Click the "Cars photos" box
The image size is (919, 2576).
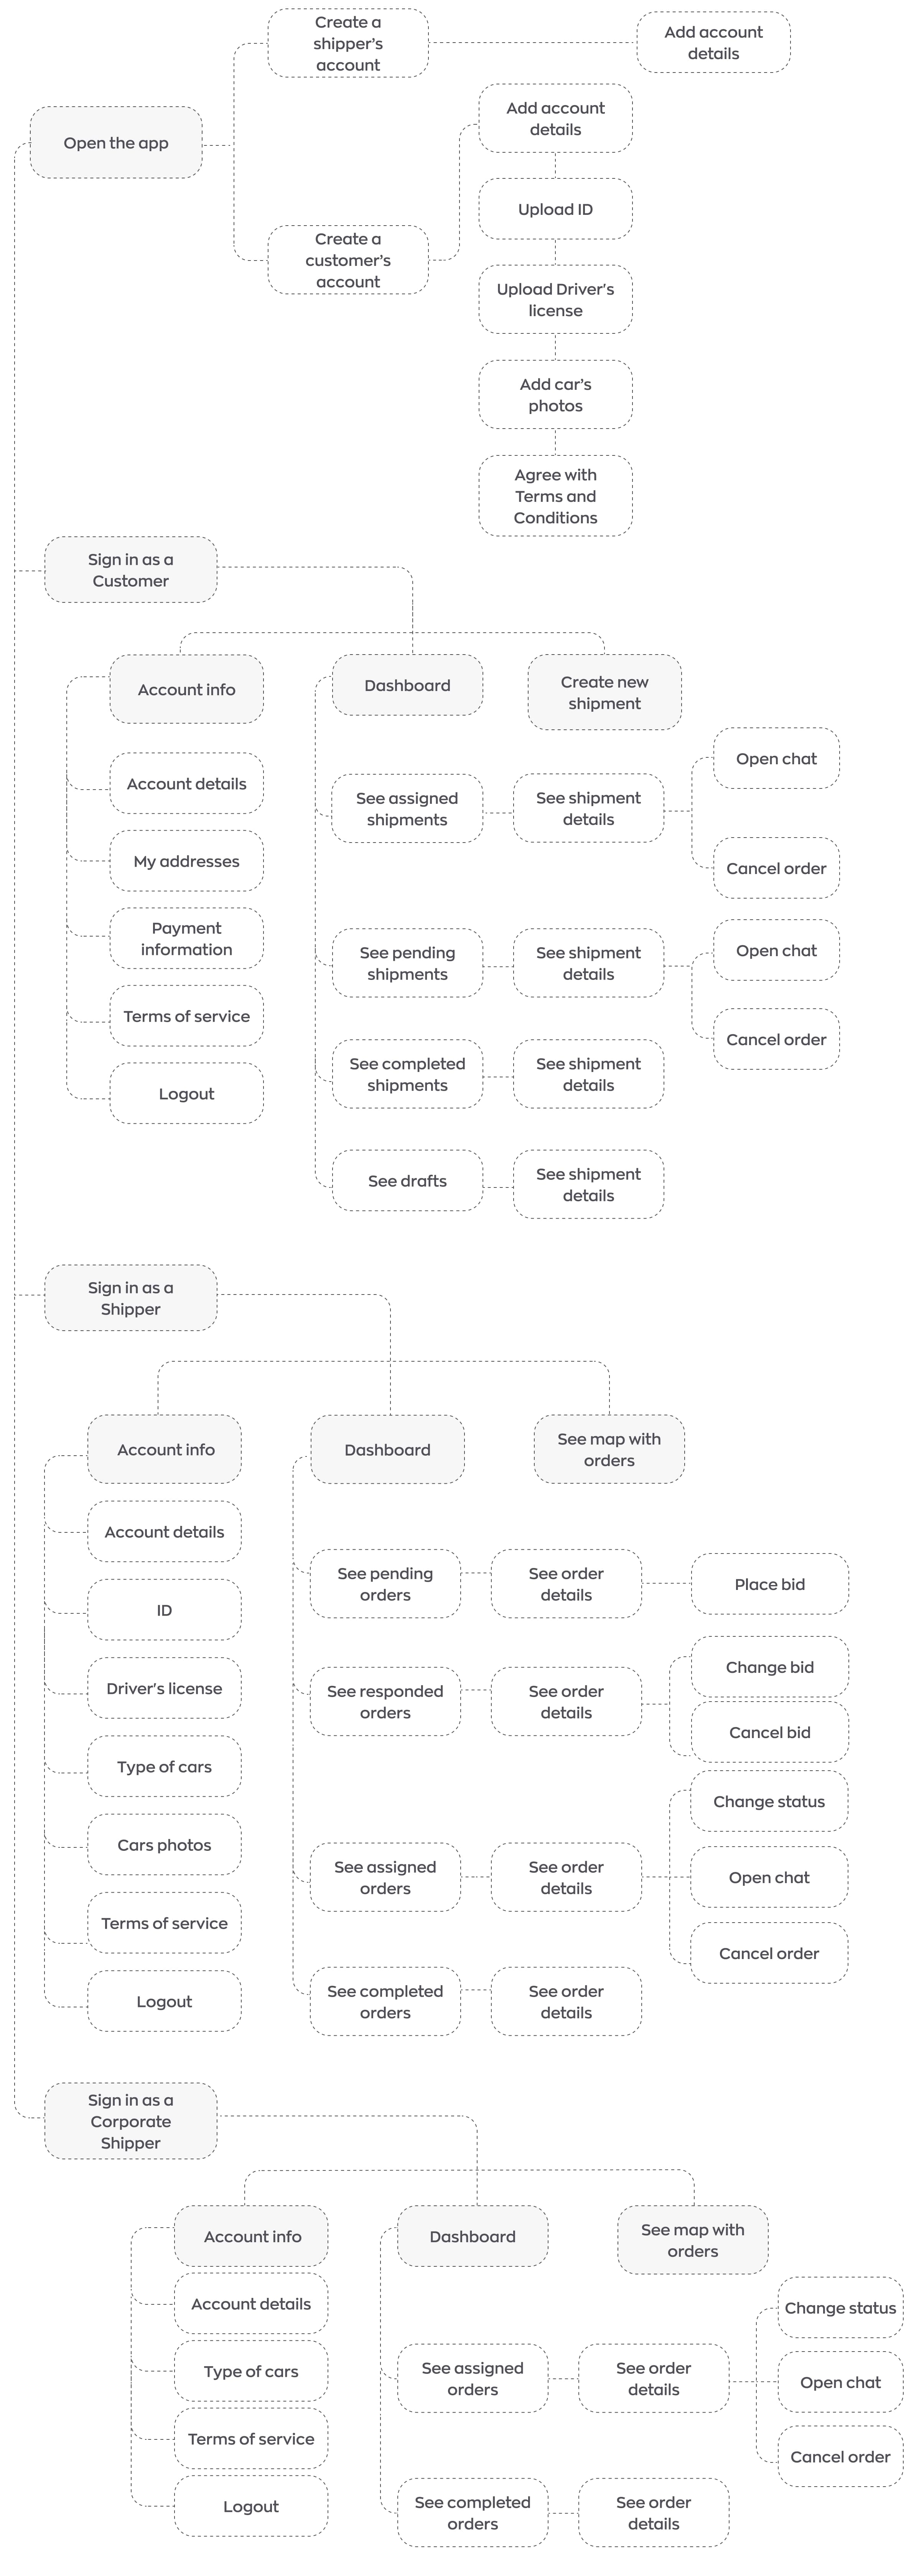(x=164, y=1845)
